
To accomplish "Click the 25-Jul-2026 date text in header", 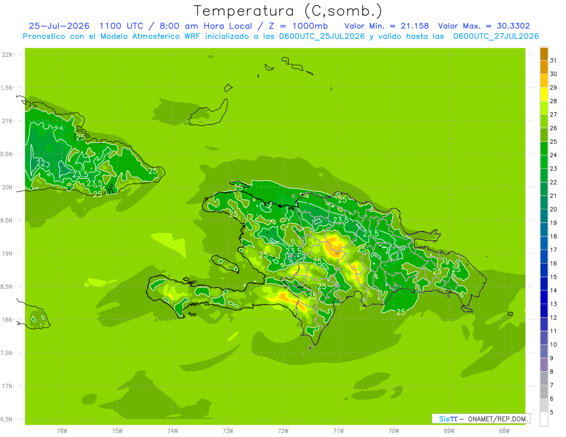I will 59,25.
